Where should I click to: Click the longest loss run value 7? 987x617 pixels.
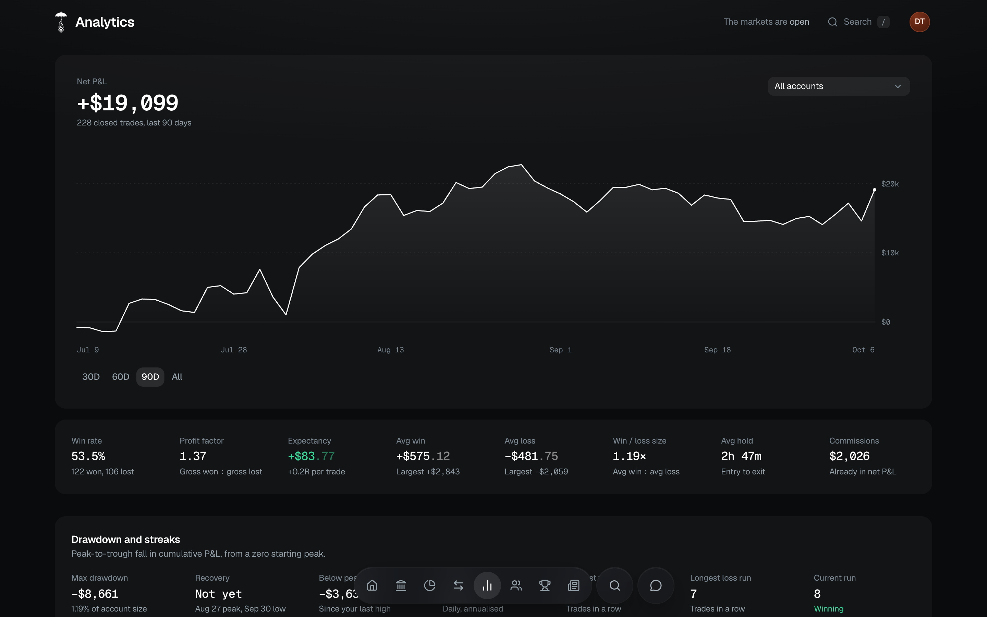(693, 594)
